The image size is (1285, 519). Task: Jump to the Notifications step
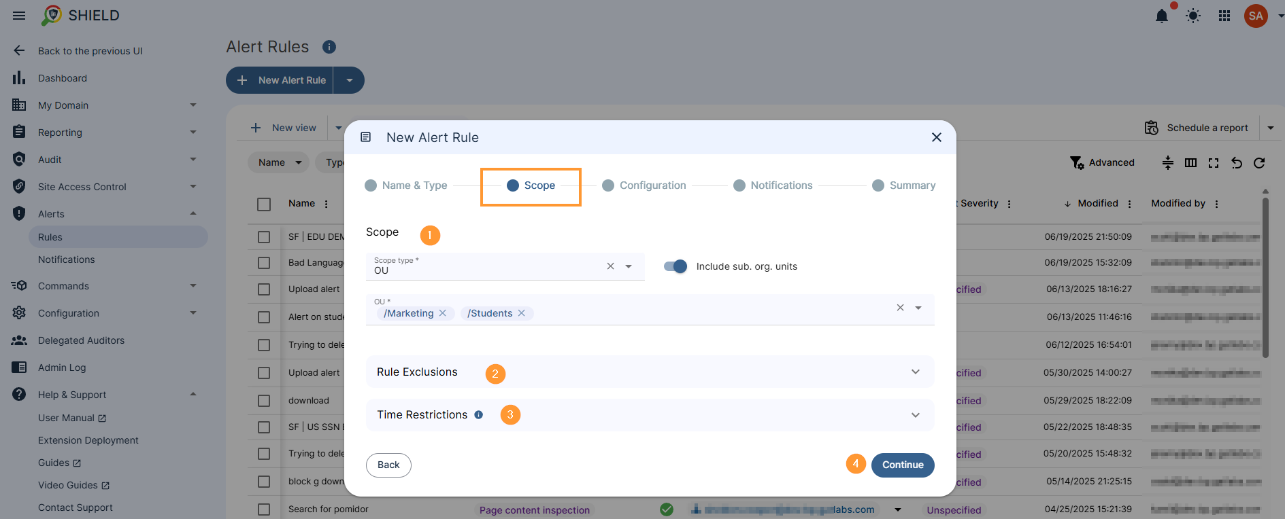click(x=773, y=185)
